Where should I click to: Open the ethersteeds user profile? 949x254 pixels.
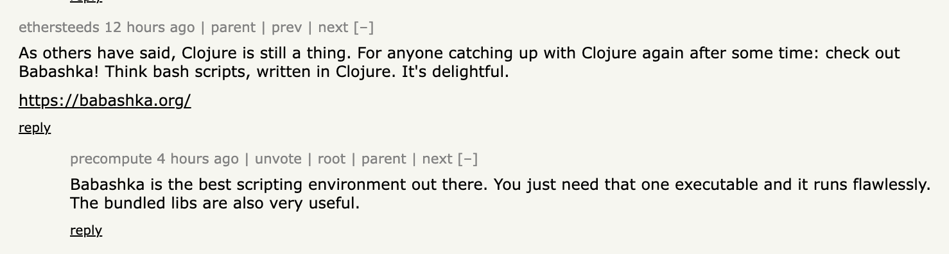click(x=59, y=28)
